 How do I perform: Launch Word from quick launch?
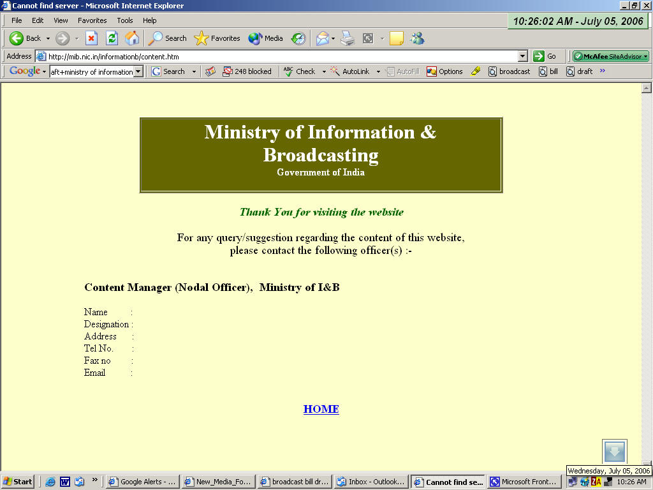[x=65, y=482]
